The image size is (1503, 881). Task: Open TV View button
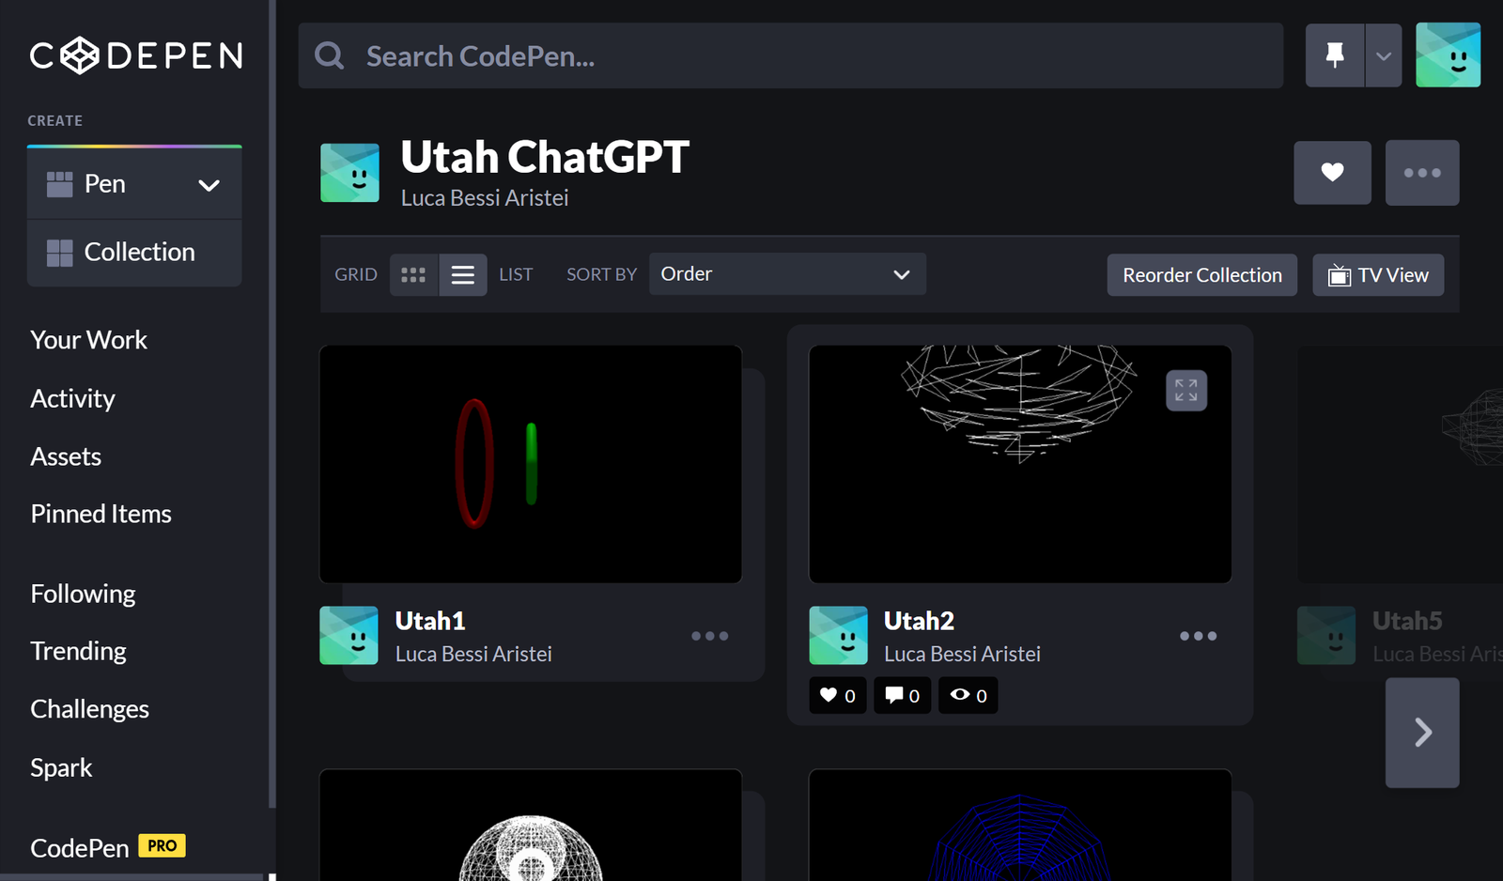(1377, 275)
